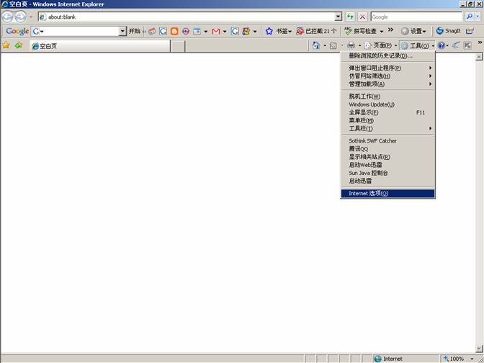Expand the address bar dropdown arrow
The height and width of the screenshot is (363, 484).
click(x=338, y=17)
